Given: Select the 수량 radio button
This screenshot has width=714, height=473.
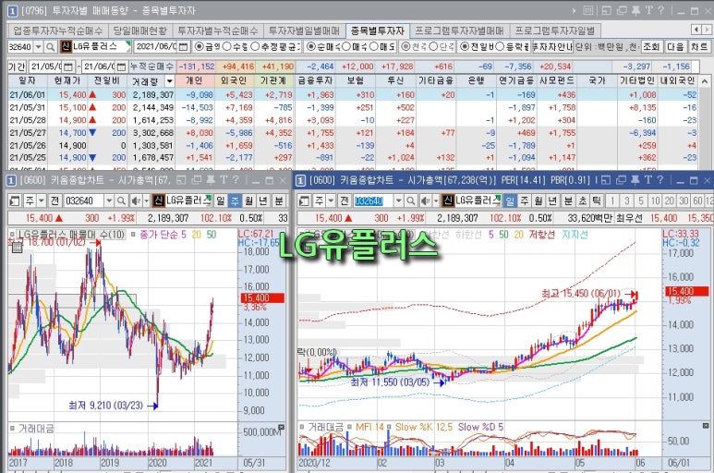Looking at the screenshot, I should click(x=226, y=47).
